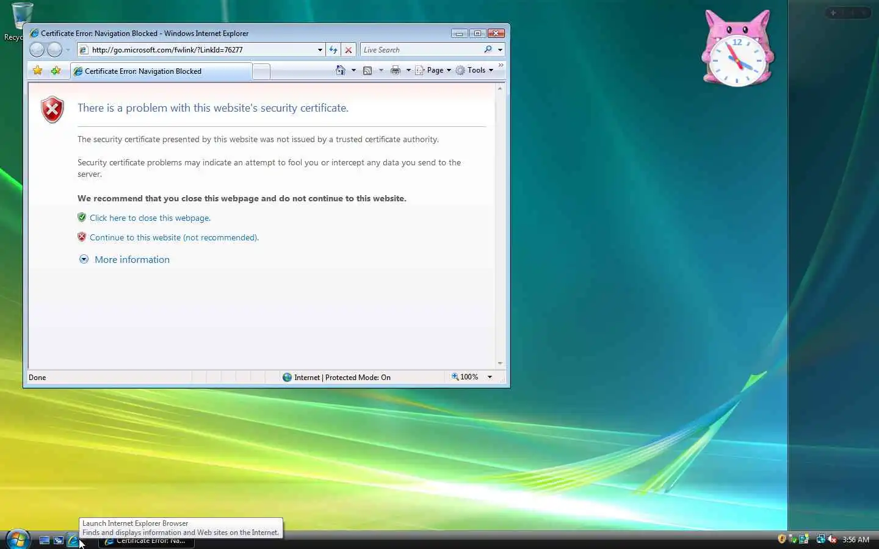Click the Switch between windows quick launch icon

[59, 540]
